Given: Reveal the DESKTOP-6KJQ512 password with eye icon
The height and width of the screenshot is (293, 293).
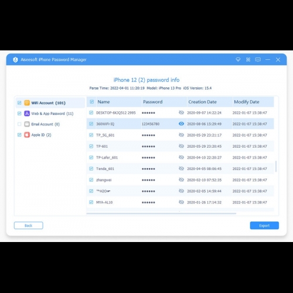Looking at the screenshot, I should (x=181, y=113).
